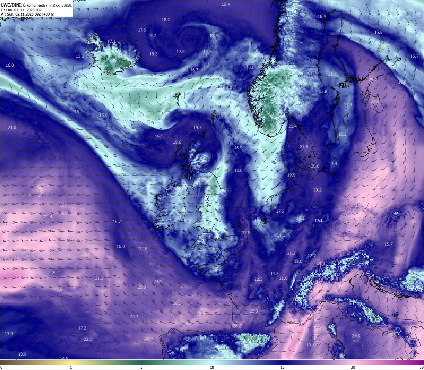This screenshot has width=424, height=370.
Task: Click the 6.9 value label
Action: tap(153, 112)
